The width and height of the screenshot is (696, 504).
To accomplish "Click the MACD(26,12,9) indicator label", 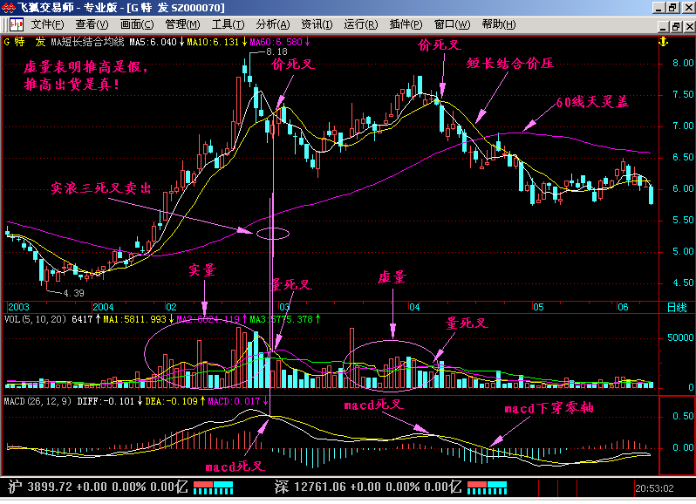I will coord(37,401).
